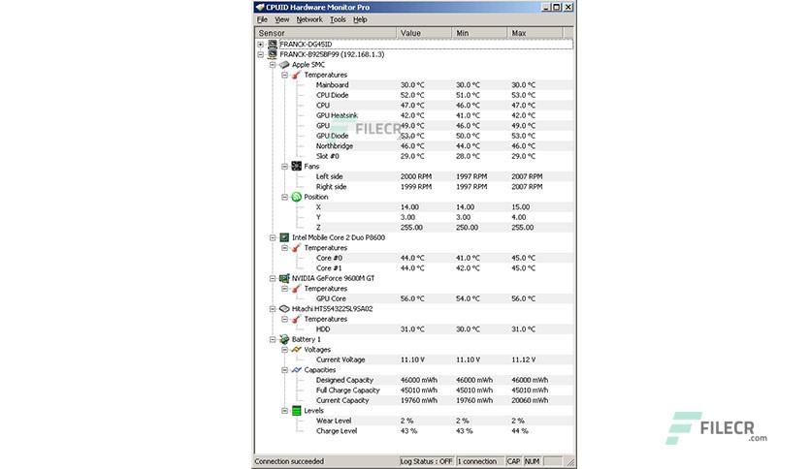Select the Charge Level row
The height and width of the screenshot is (469, 811).
(x=414, y=431)
